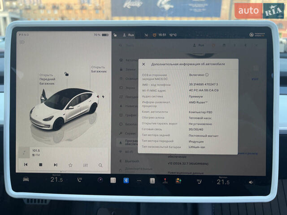This screenshot has height=215, width=287.
Task: Stop the radio playback
Action: [x=41, y=165]
